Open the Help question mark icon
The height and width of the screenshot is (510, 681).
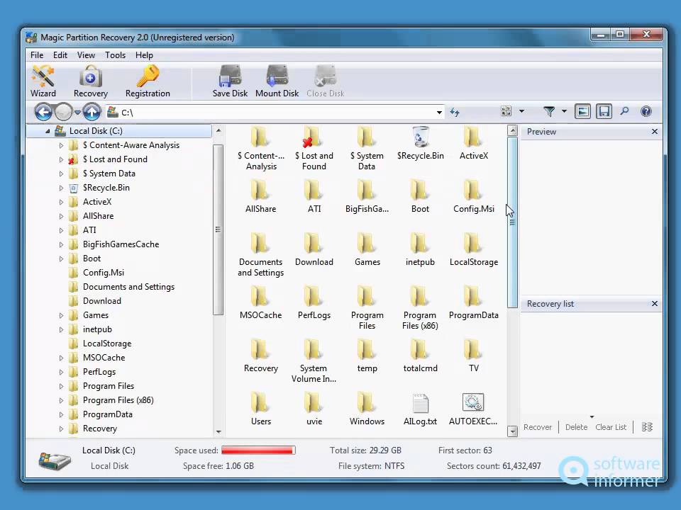[x=646, y=111]
